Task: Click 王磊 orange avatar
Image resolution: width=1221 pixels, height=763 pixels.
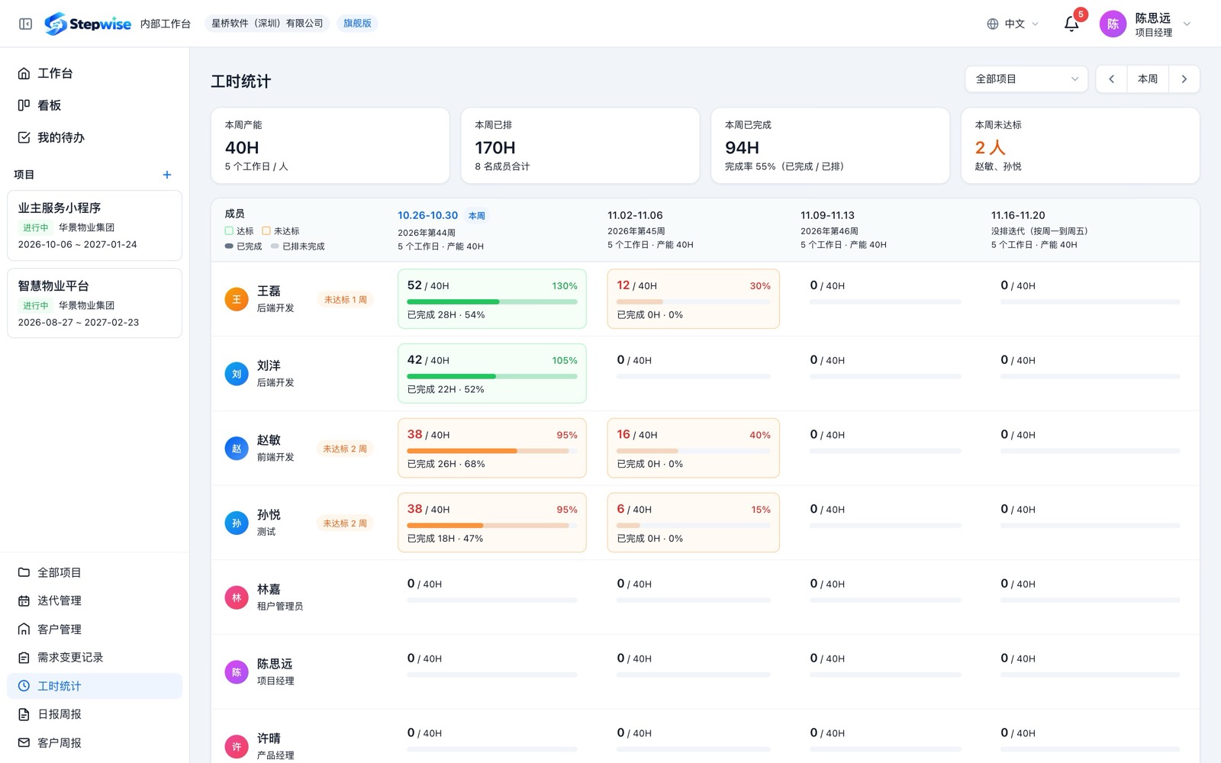Action: click(x=237, y=299)
